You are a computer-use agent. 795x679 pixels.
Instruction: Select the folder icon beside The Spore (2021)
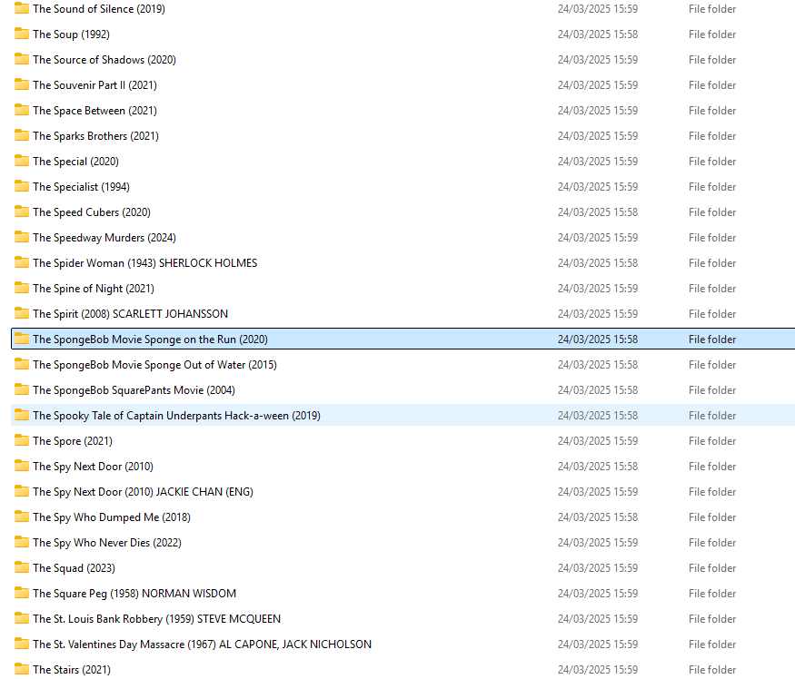click(22, 440)
